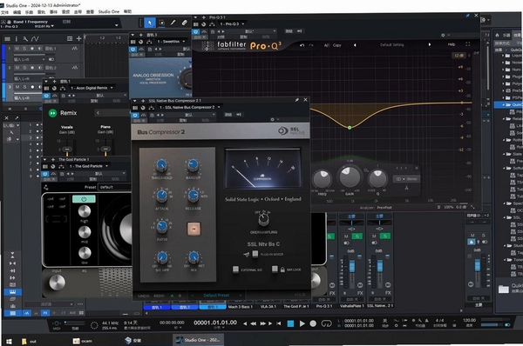Toggle the Loop button in transport
Image resolution: width=523 pixels, height=346 pixels.
point(326,323)
